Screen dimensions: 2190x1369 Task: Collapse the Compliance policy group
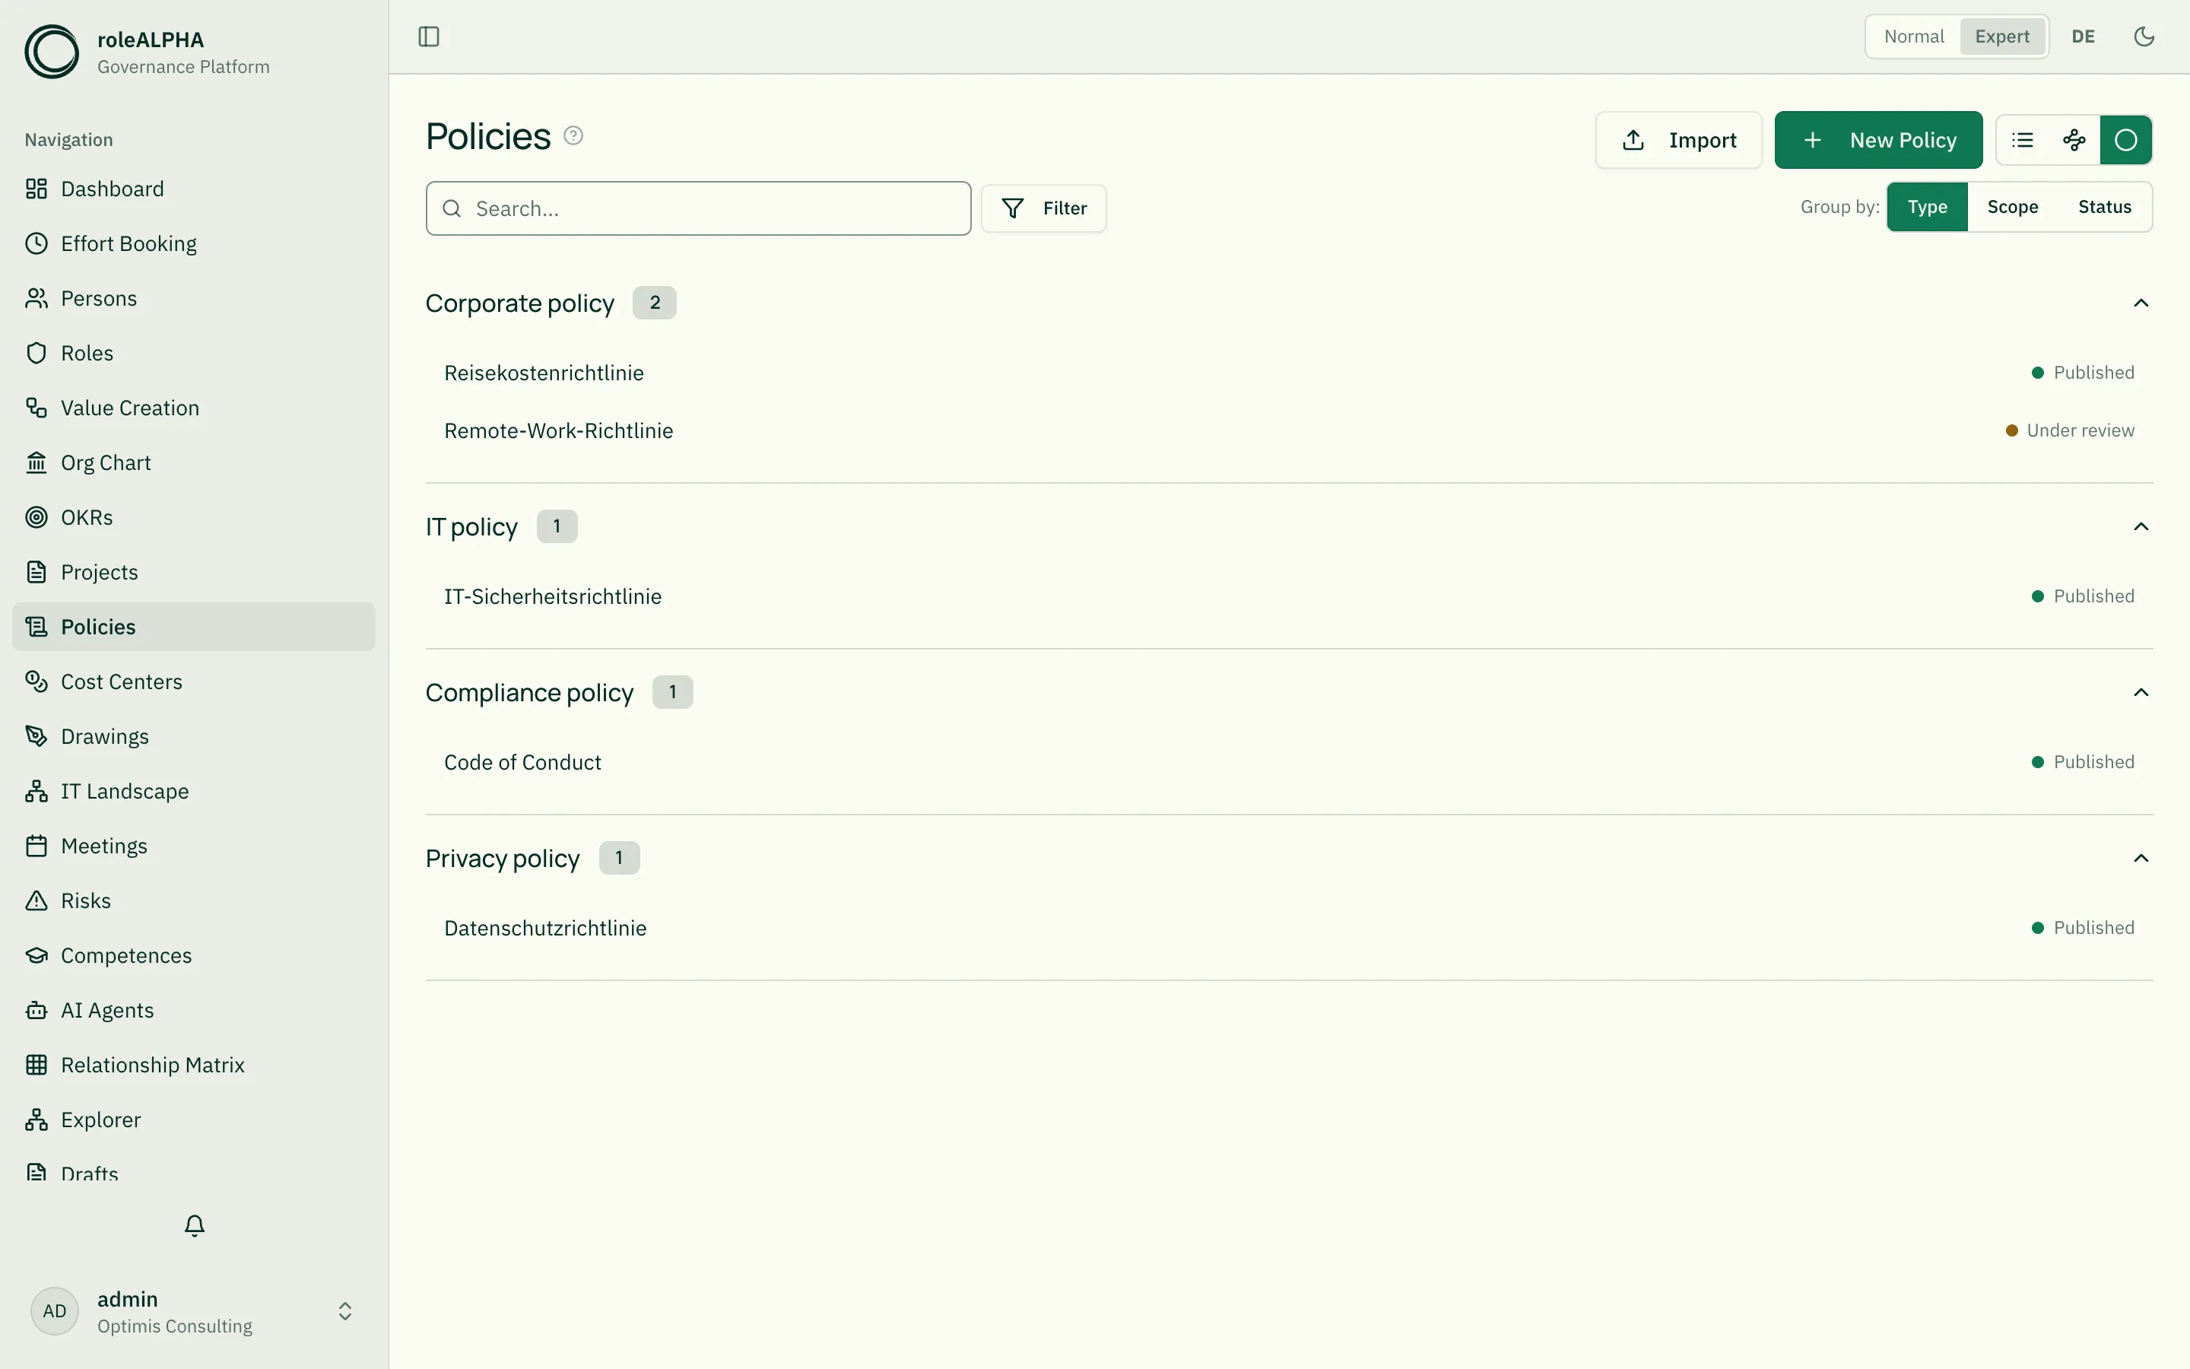point(2141,693)
